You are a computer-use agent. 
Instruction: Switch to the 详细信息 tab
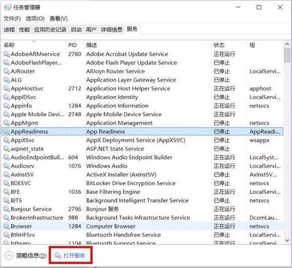pos(111,29)
